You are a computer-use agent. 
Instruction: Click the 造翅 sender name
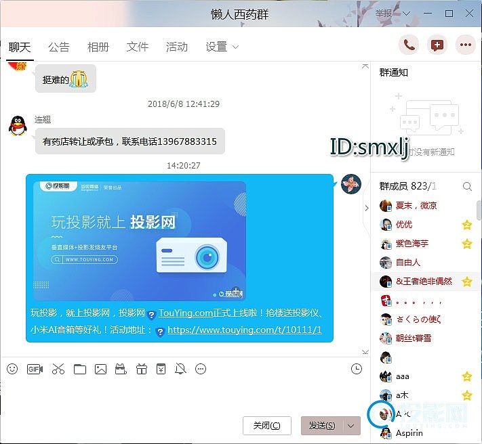point(43,119)
